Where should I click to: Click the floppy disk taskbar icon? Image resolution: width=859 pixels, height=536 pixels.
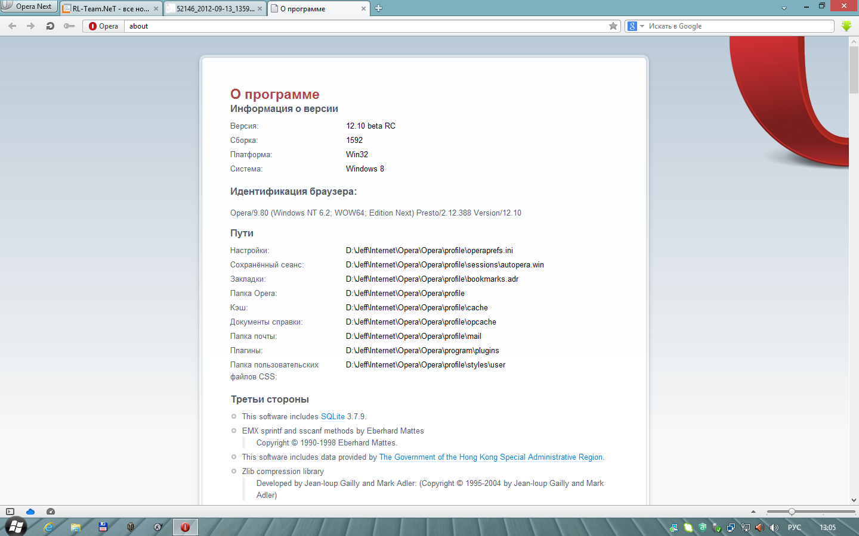103,527
